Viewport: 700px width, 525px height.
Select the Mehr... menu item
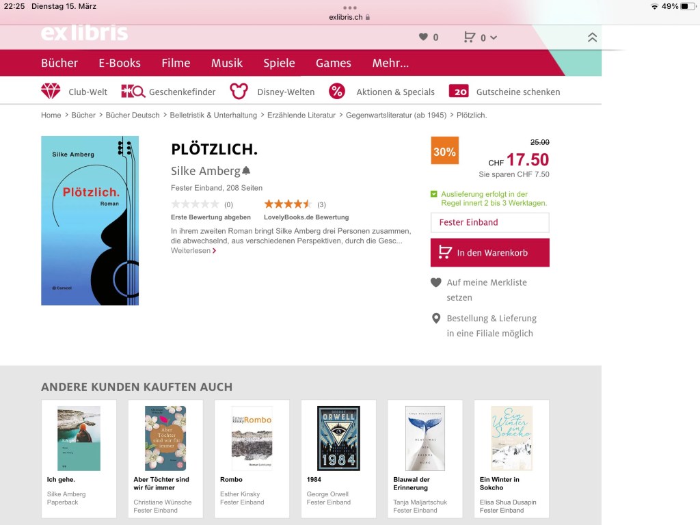click(390, 63)
